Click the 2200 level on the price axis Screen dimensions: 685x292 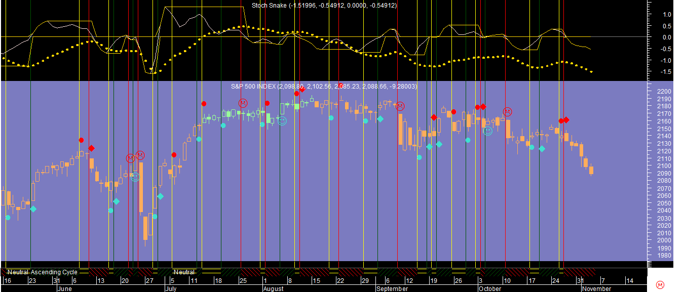point(663,92)
